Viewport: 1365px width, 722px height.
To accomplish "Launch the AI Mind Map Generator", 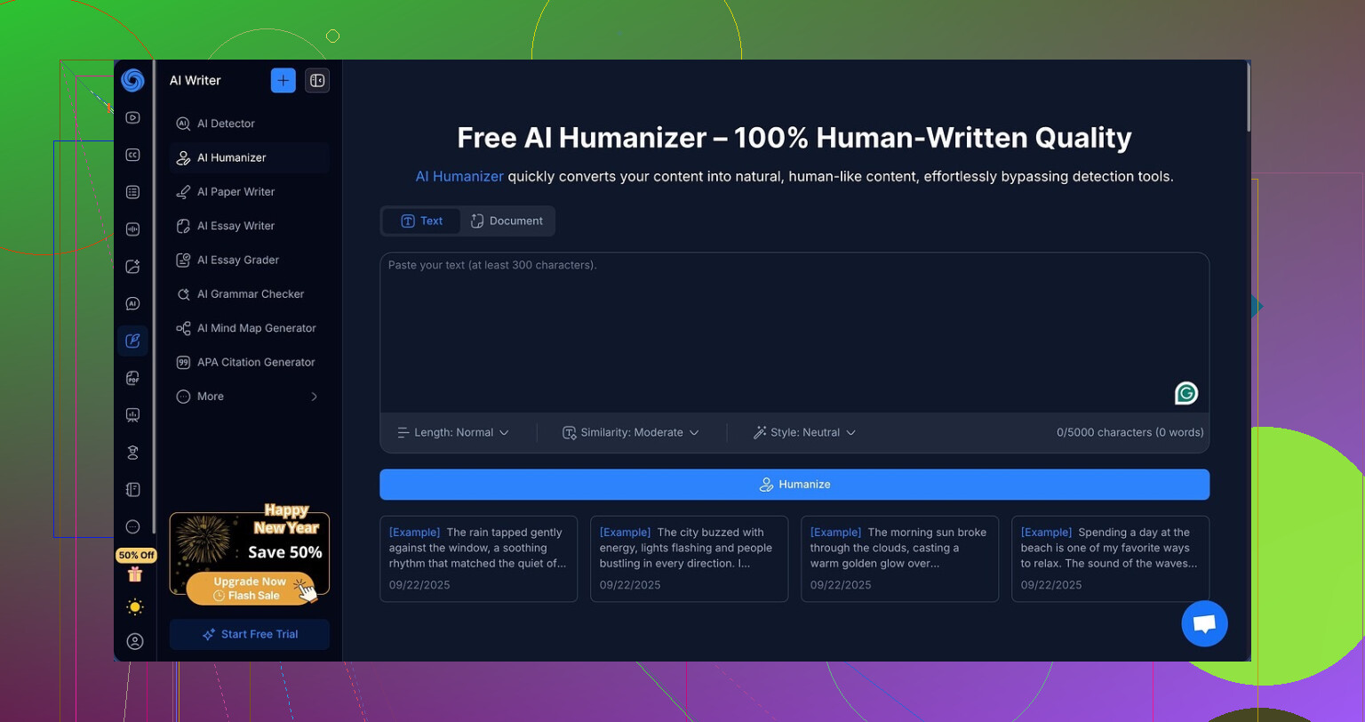I will [256, 328].
